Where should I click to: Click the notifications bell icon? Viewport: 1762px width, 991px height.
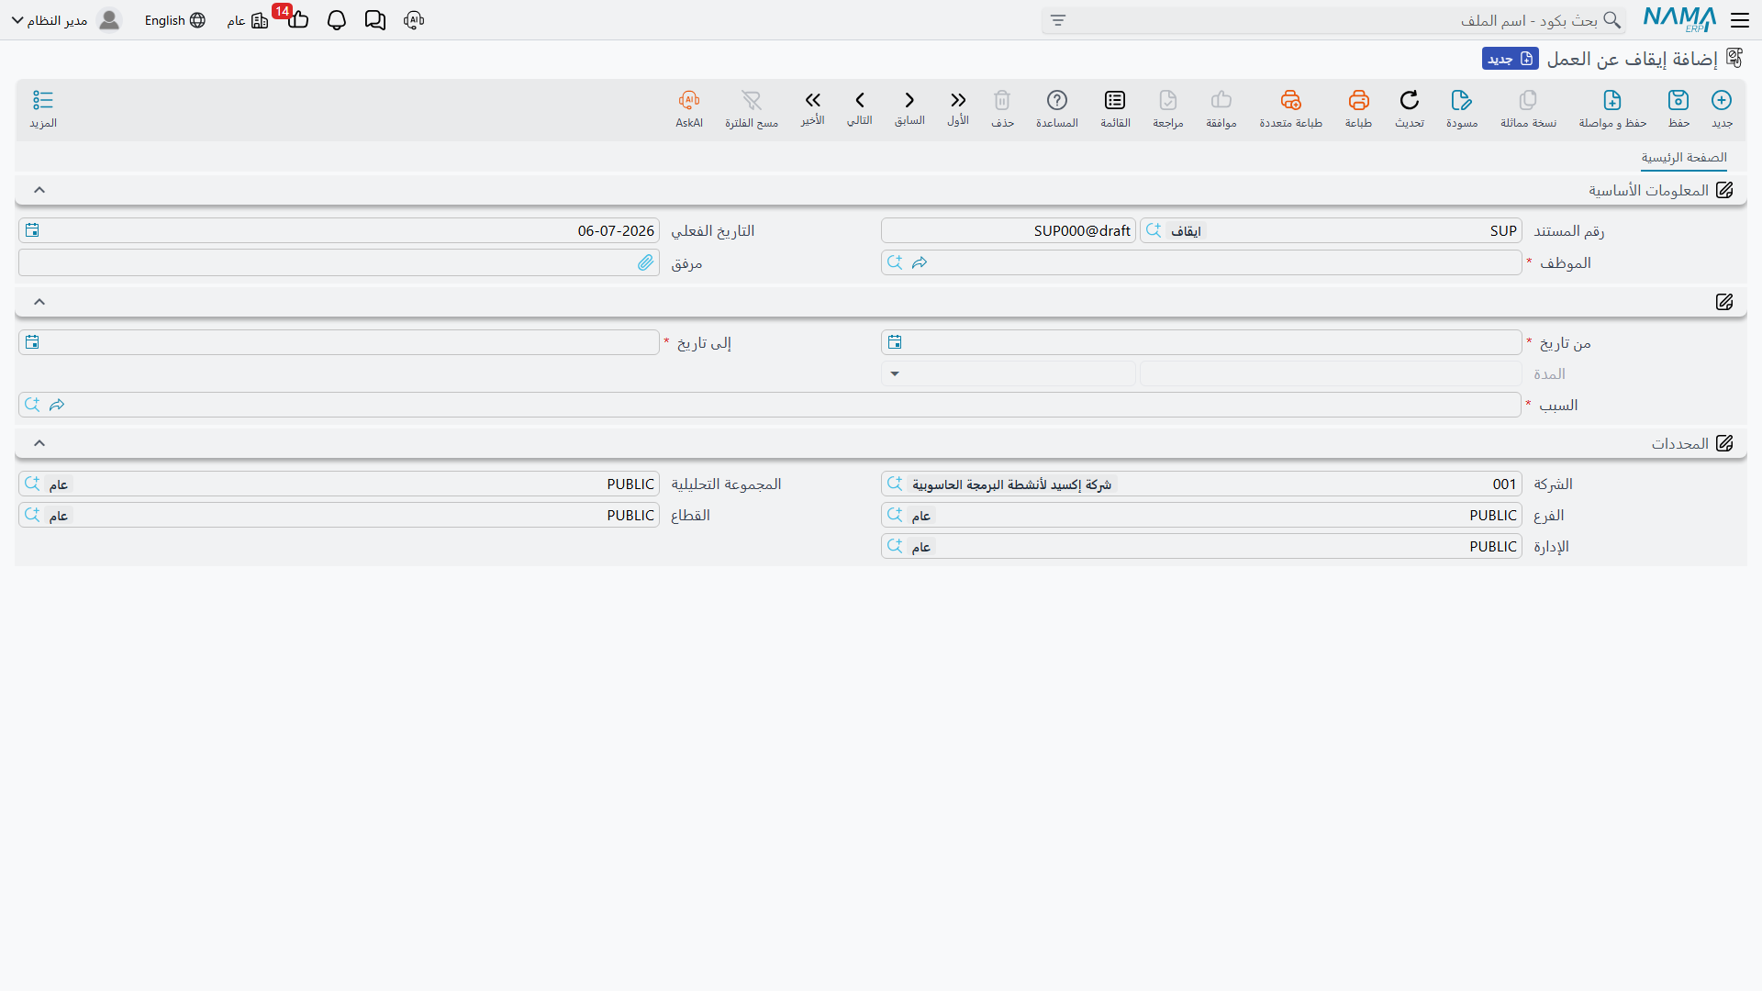[337, 20]
